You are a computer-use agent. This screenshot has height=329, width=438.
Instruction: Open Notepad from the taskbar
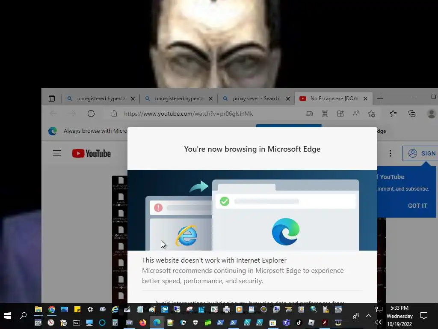point(140,309)
